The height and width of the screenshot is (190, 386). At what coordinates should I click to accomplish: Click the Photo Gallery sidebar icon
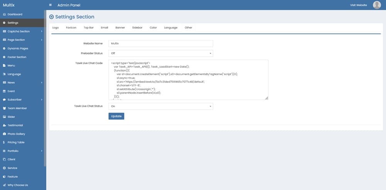[x=4, y=134]
